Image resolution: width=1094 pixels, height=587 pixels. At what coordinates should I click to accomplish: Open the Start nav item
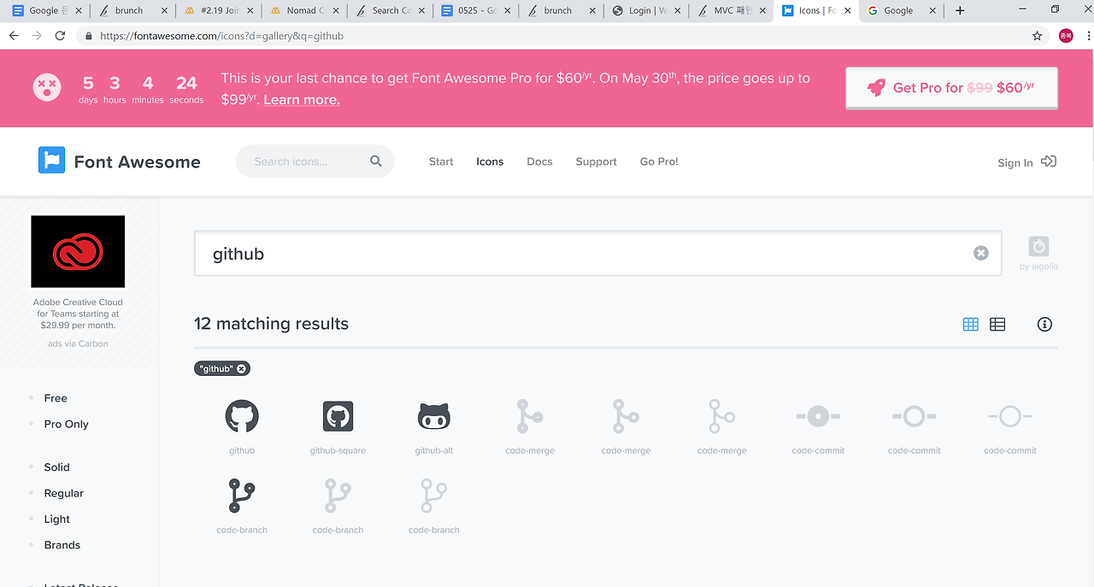[x=441, y=161]
